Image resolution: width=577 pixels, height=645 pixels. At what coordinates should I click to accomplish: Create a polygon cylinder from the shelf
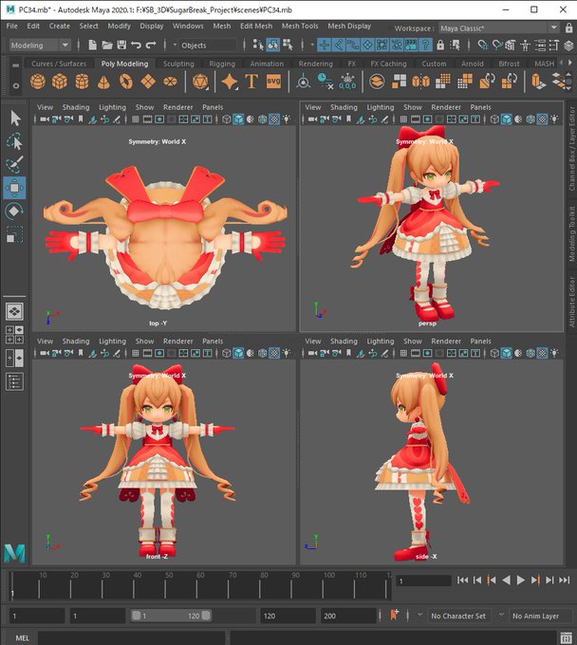82,82
